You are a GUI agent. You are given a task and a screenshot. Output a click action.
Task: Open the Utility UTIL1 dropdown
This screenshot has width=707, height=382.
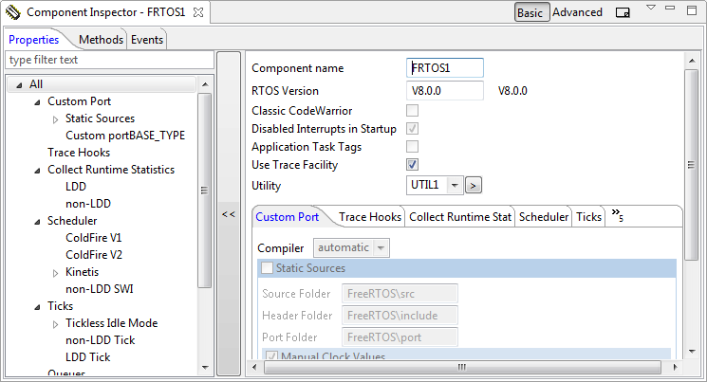455,185
